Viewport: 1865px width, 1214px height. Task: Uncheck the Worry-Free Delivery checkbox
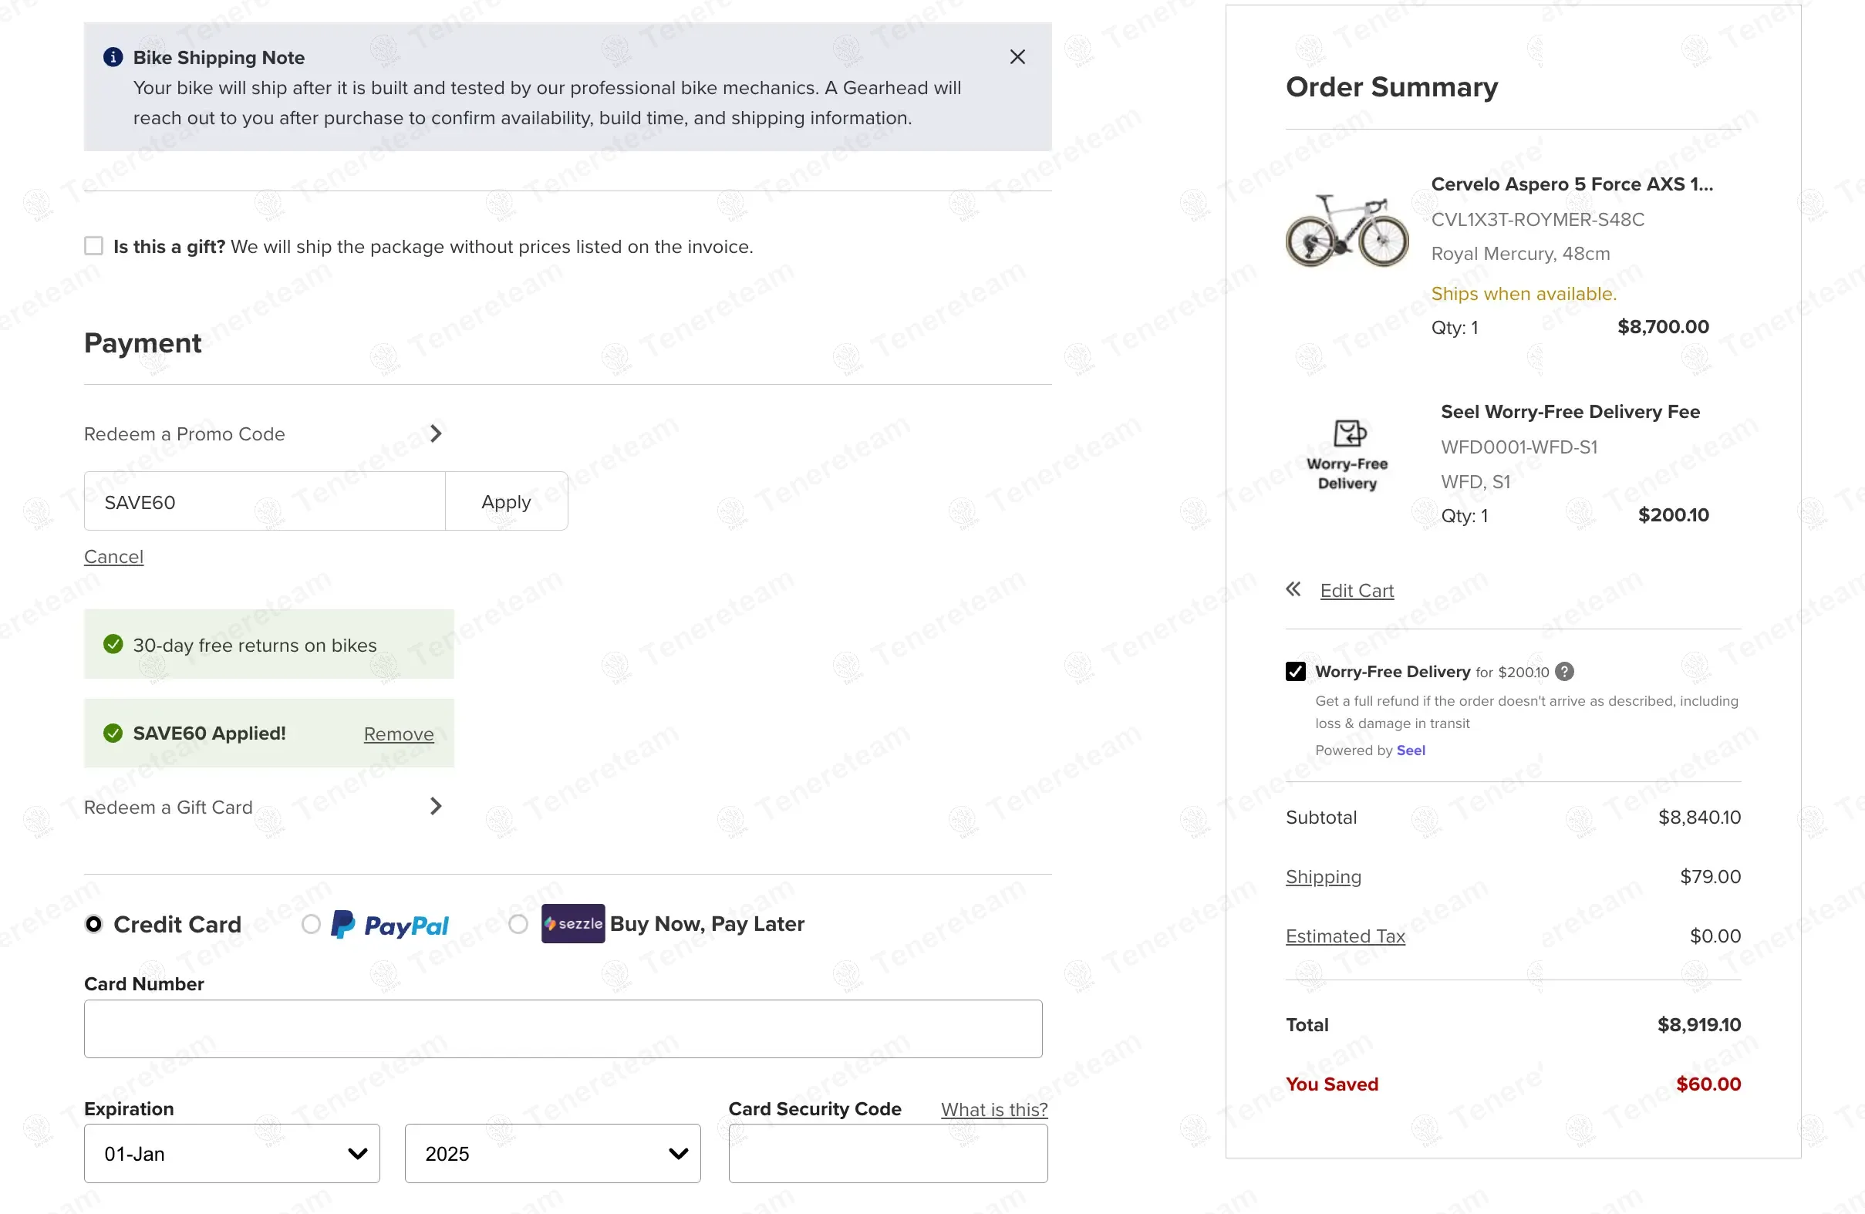(1295, 672)
